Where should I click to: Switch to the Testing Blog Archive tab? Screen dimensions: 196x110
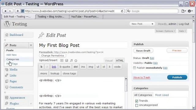click(x=52, y=17)
